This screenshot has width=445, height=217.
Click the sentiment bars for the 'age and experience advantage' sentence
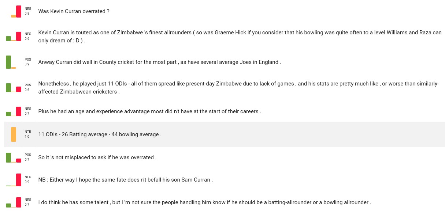(x=14, y=111)
